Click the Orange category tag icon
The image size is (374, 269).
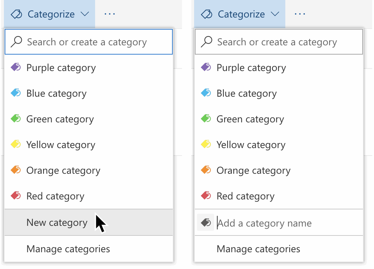(x=17, y=170)
